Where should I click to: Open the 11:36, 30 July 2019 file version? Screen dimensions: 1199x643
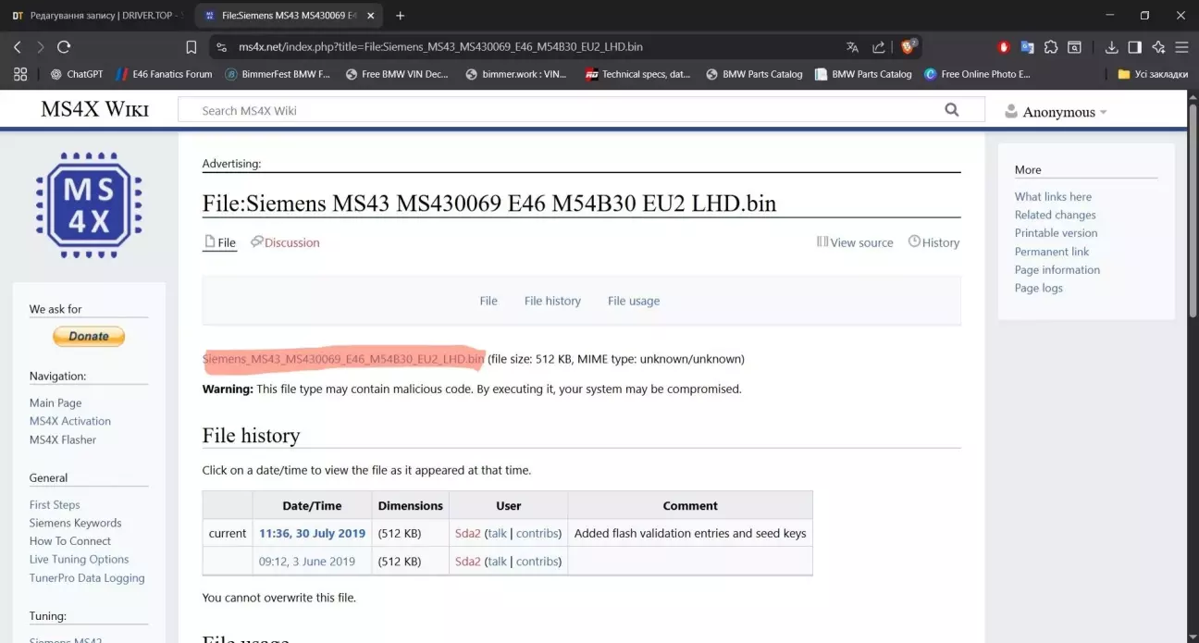[312, 533]
